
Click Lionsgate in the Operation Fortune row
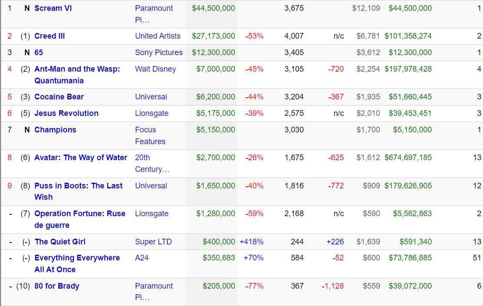click(152, 214)
